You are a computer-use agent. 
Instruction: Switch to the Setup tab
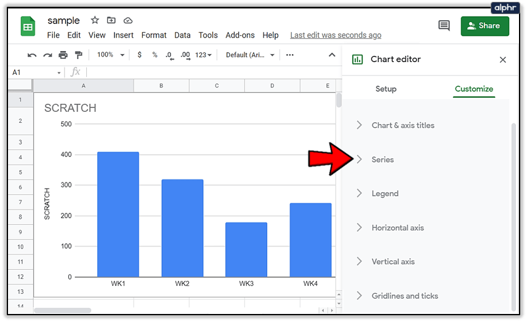click(386, 89)
